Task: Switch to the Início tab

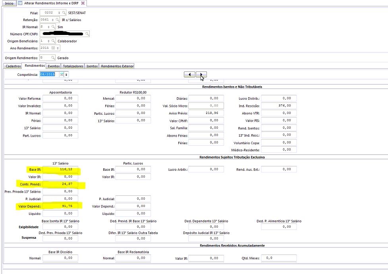Action: tap(9, 3)
